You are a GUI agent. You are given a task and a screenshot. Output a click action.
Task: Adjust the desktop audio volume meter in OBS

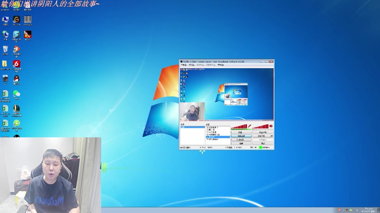(260, 126)
